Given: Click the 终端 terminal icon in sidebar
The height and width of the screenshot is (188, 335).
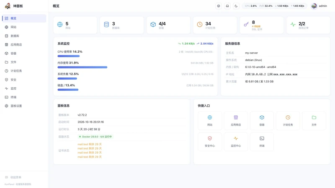Looking at the screenshot, I should [6, 97].
